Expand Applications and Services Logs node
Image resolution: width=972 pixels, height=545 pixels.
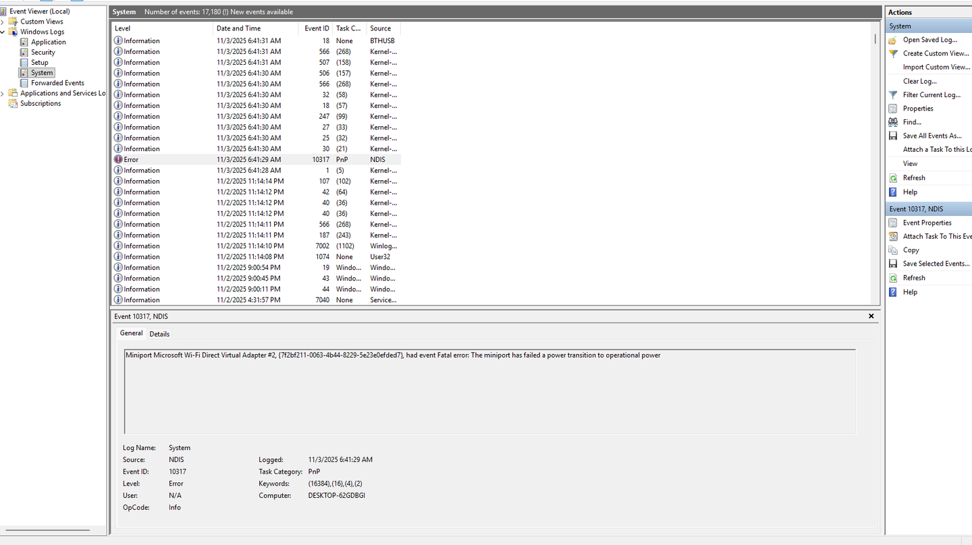3,94
